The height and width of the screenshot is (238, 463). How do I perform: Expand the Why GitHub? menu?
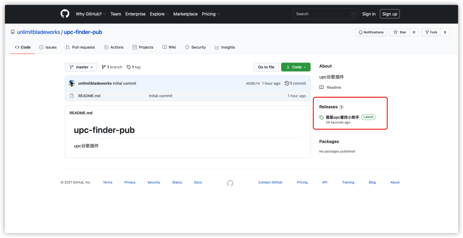91,14
